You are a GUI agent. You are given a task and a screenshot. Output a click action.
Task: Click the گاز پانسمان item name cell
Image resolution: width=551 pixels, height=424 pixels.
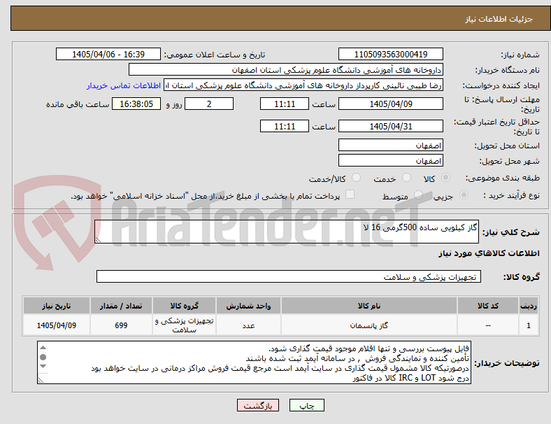369,325
